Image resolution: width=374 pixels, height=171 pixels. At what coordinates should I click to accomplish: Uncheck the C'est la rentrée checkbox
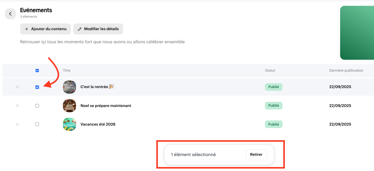click(37, 87)
